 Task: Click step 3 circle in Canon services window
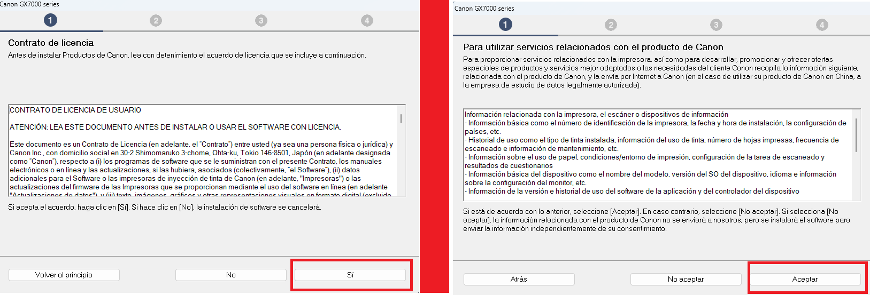[x=716, y=25]
